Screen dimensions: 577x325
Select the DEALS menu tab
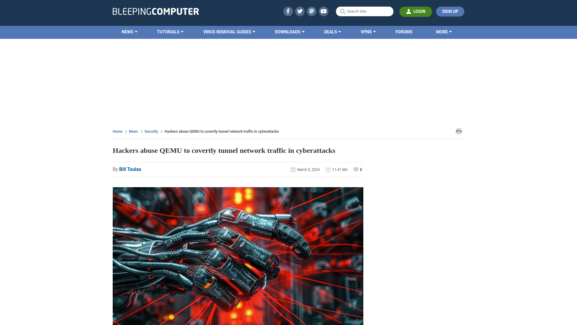coord(332,32)
